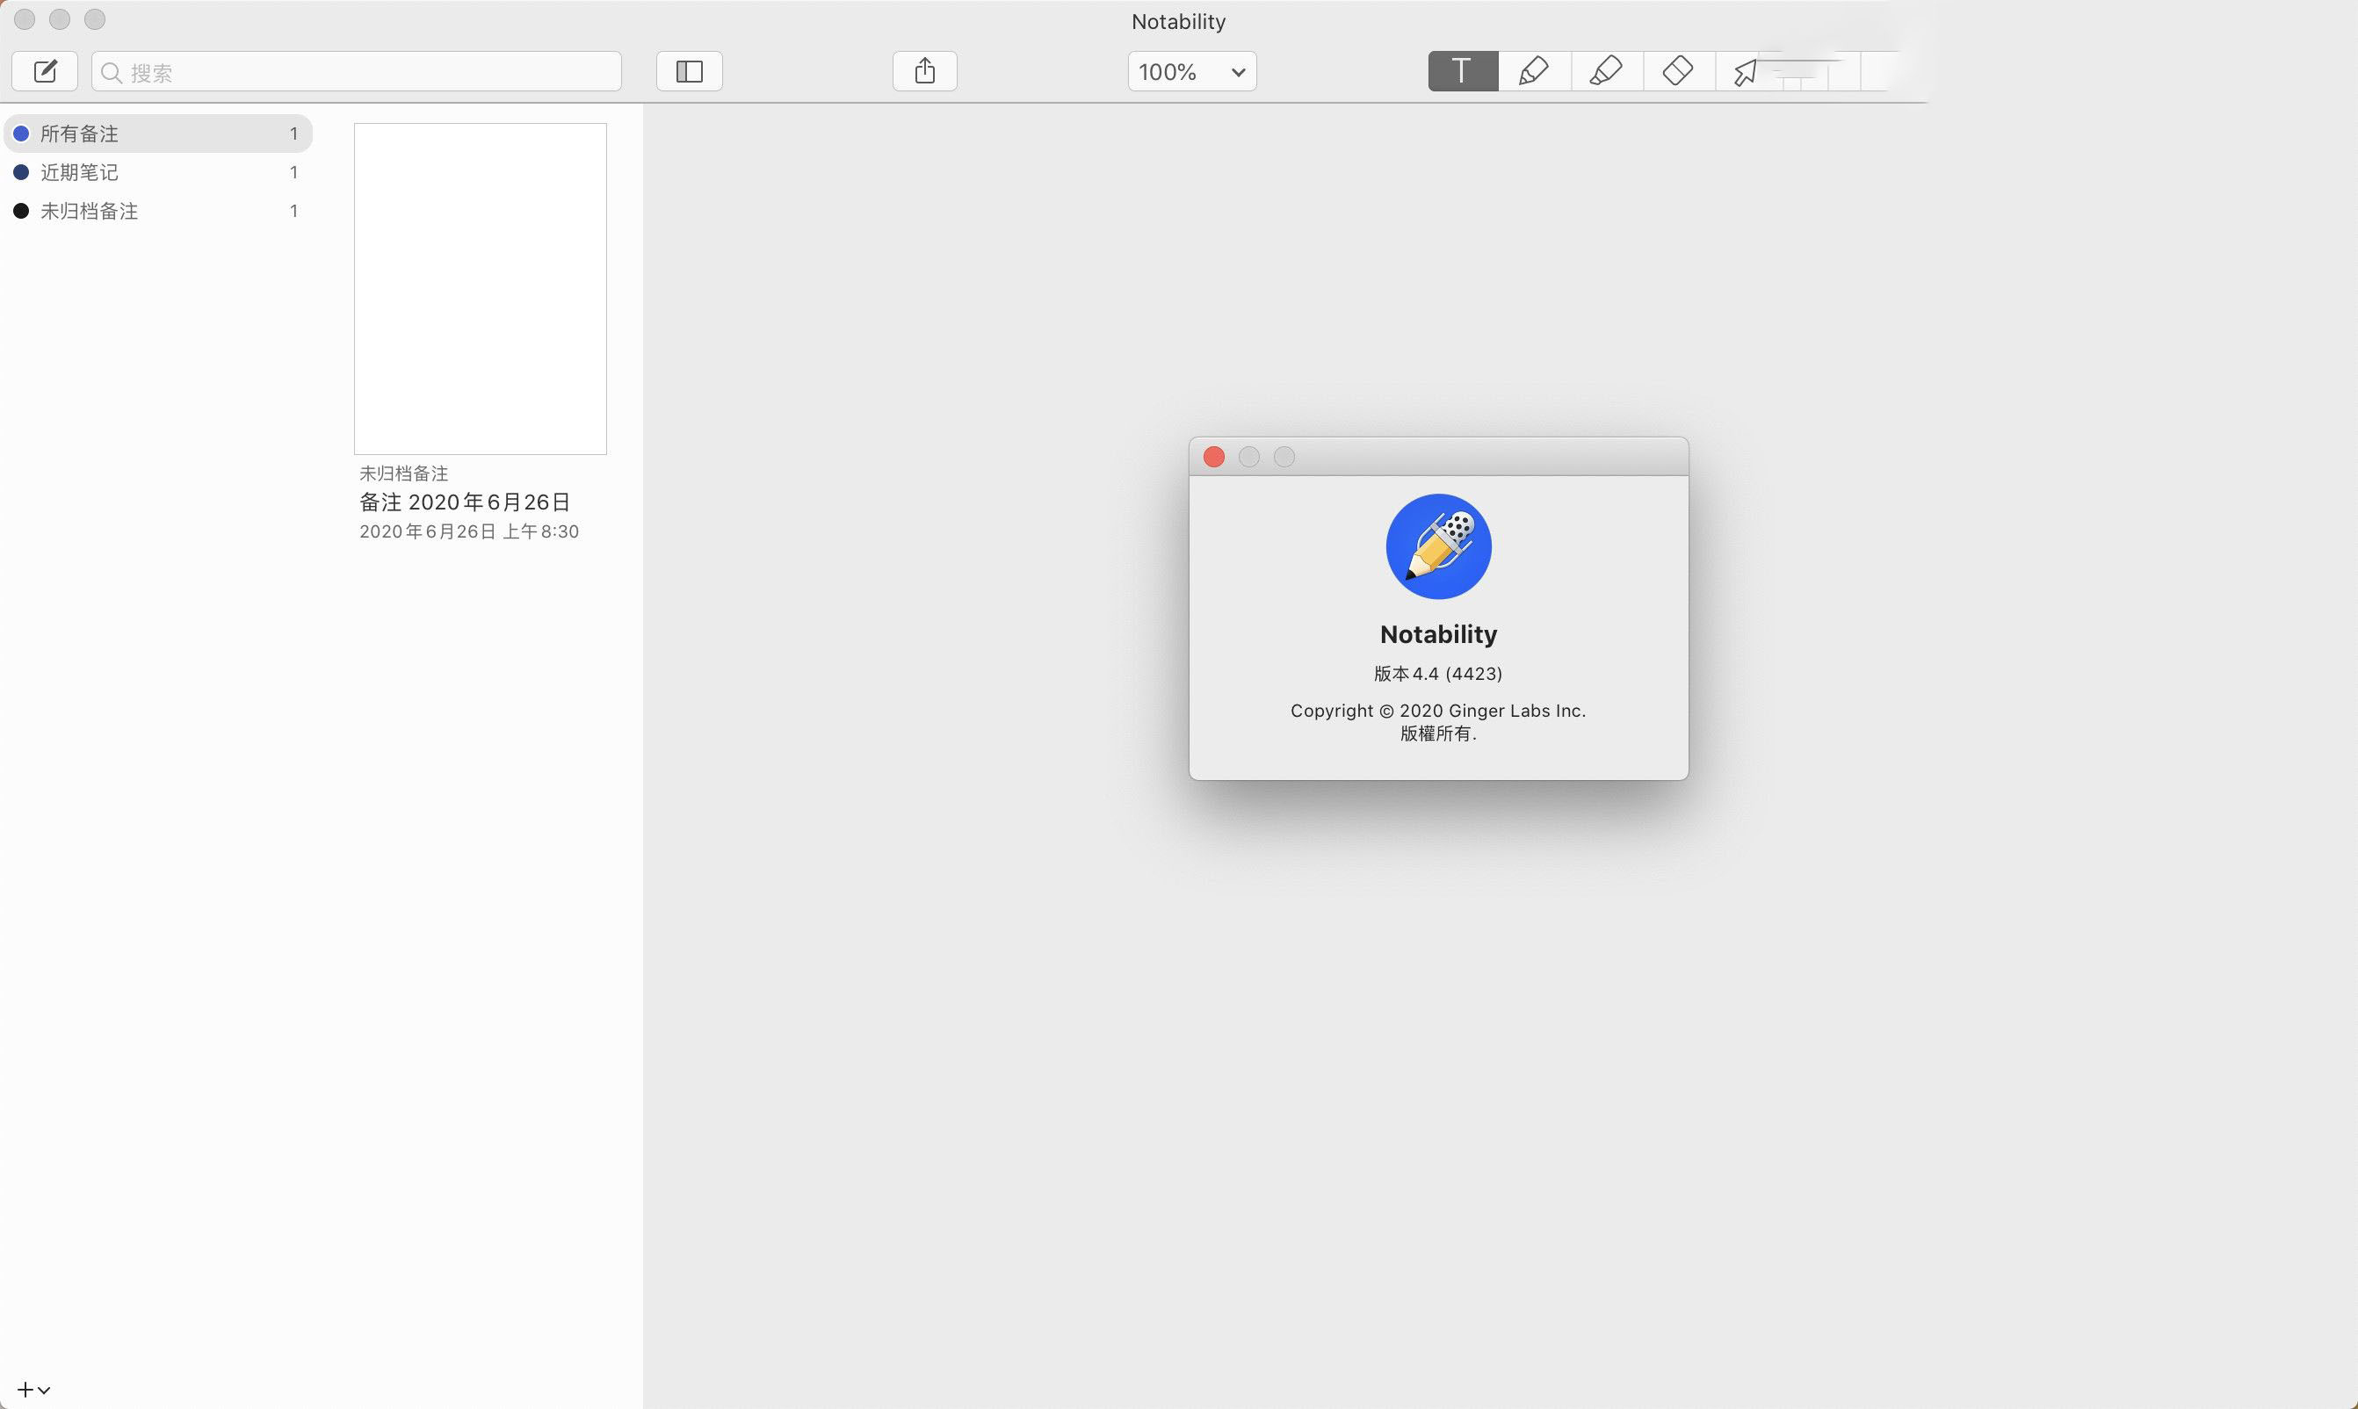
Task: Click the dark blue dot beside 近期笔记
Action: (21, 172)
